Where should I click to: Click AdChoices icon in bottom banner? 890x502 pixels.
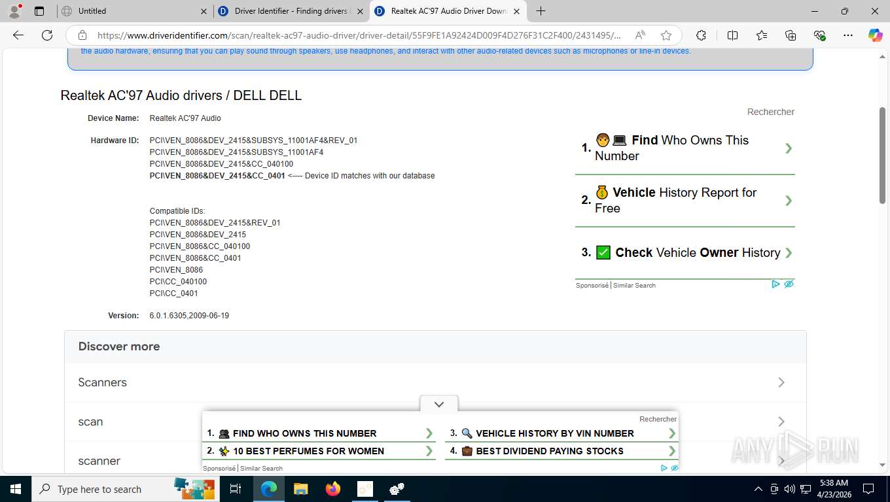664,468
